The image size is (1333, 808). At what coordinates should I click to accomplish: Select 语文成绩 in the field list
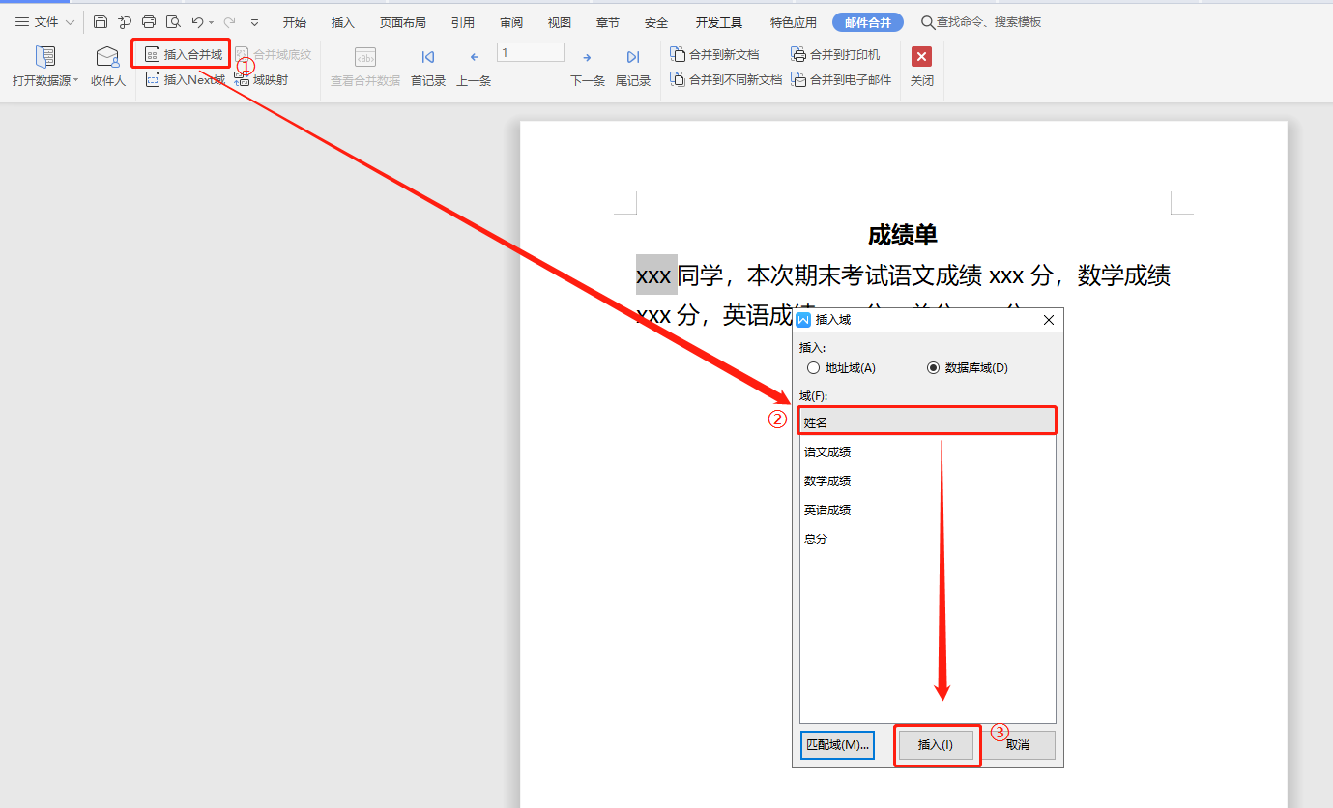(827, 452)
